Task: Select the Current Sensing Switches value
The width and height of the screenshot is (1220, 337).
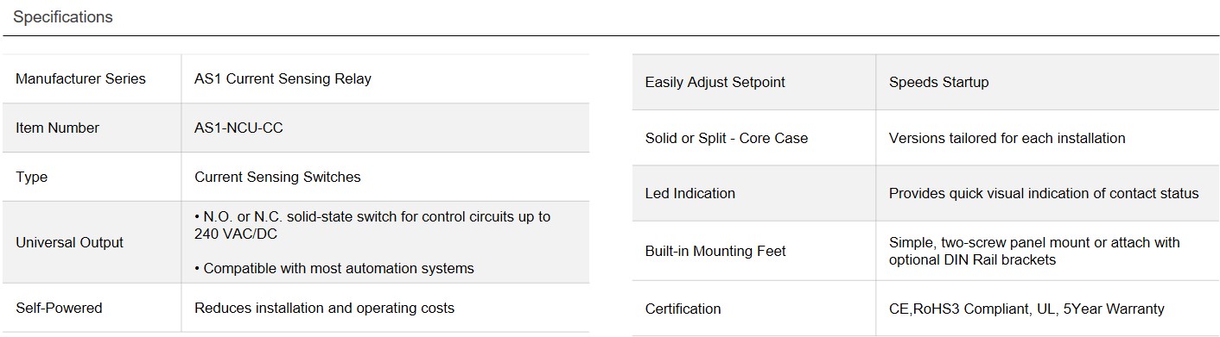Action: (x=277, y=177)
